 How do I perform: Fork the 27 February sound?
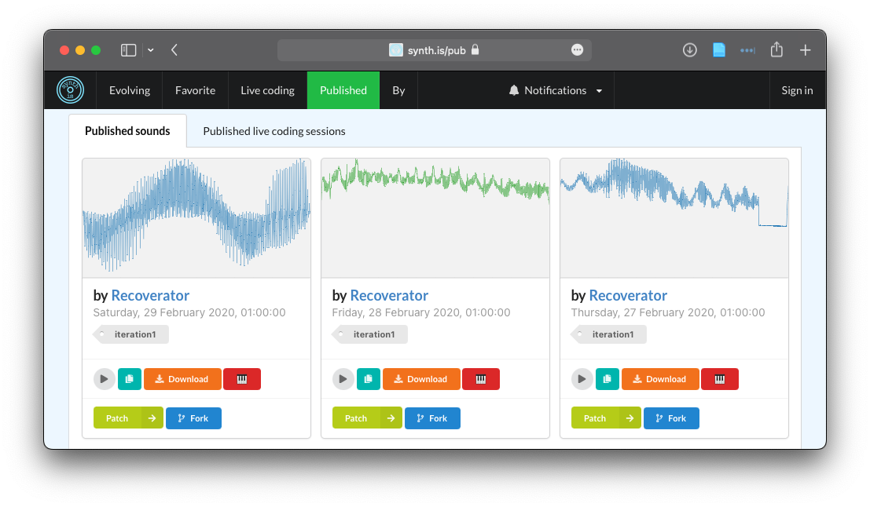click(x=671, y=418)
